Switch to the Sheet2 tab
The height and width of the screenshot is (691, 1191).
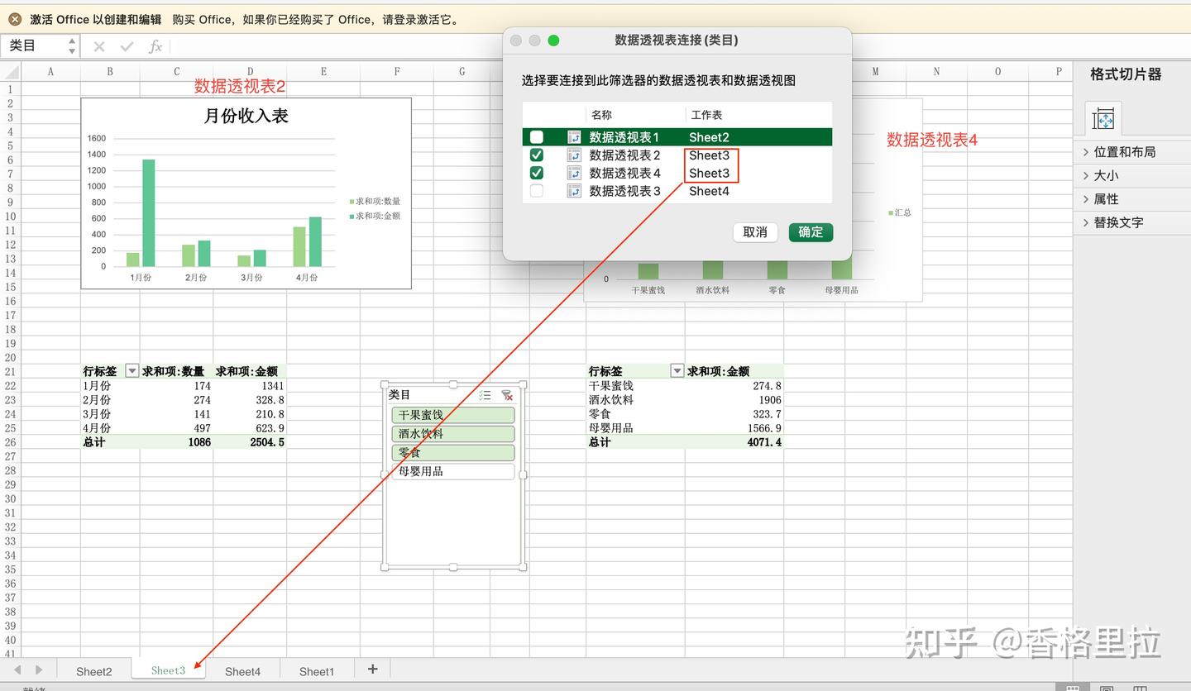93,671
